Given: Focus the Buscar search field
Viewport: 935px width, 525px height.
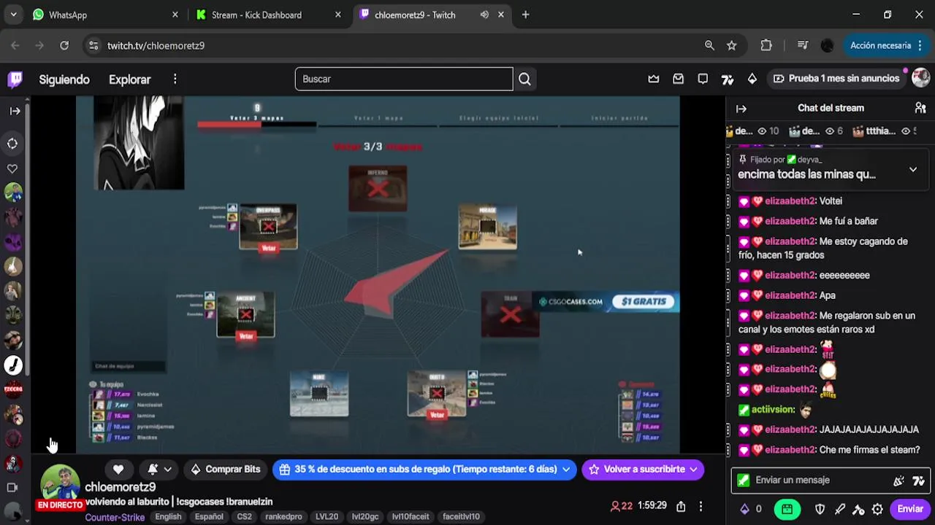Looking at the screenshot, I should click(404, 79).
